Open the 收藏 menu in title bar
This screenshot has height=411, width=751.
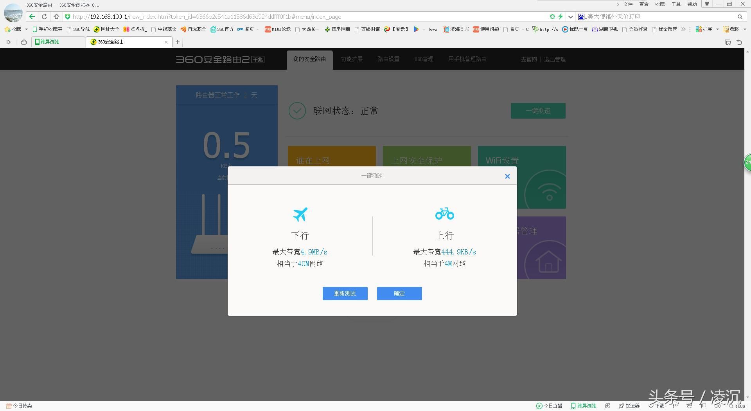click(660, 4)
